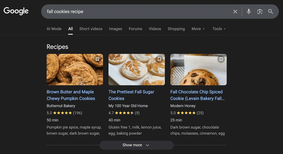Switch to the Images tab
The height and width of the screenshot is (154, 283).
click(116, 29)
